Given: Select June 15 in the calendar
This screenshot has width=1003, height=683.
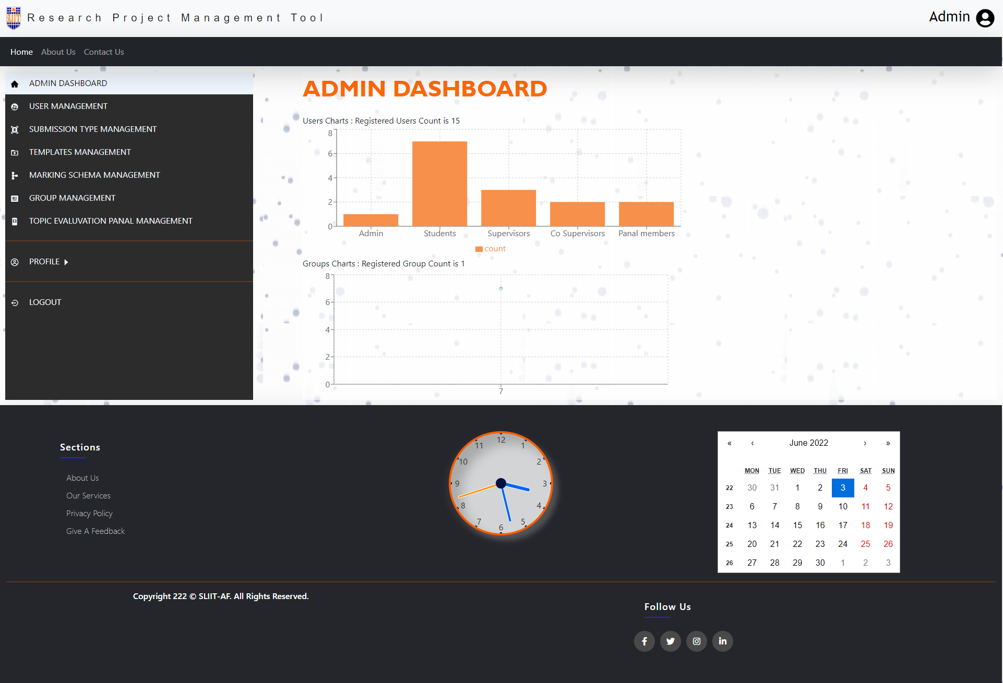Looking at the screenshot, I should (x=797, y=526).
